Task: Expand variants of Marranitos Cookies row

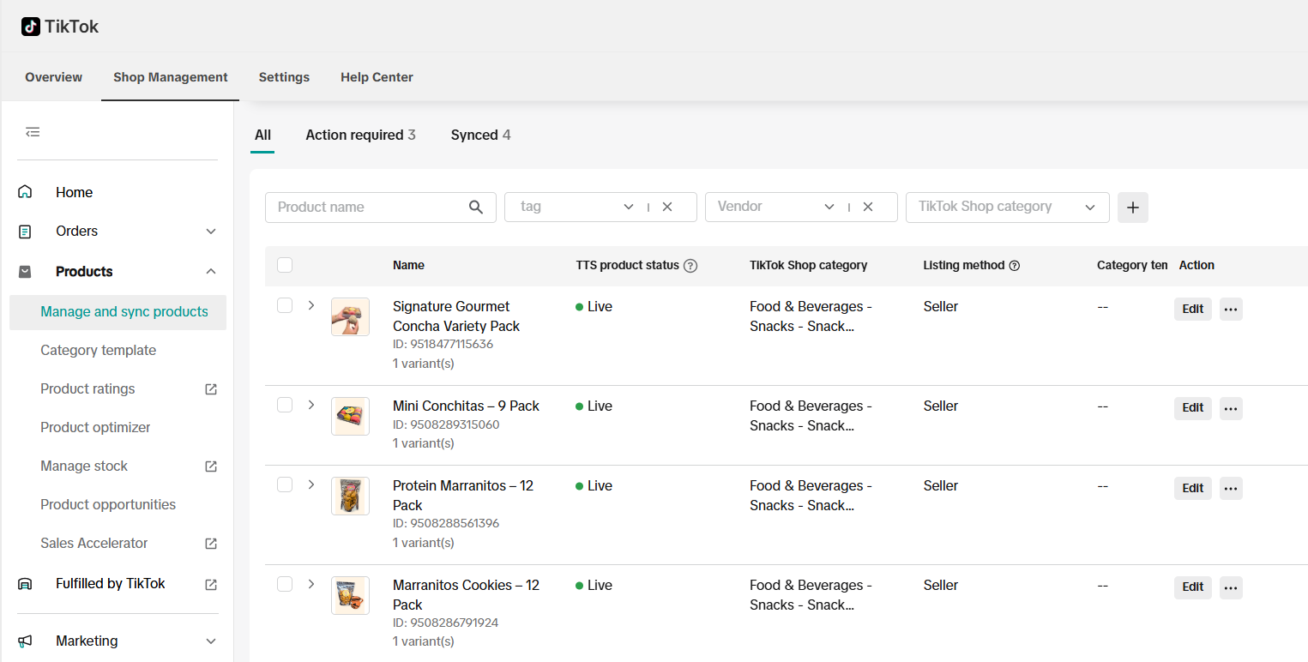Action: (x=311, y=584)
